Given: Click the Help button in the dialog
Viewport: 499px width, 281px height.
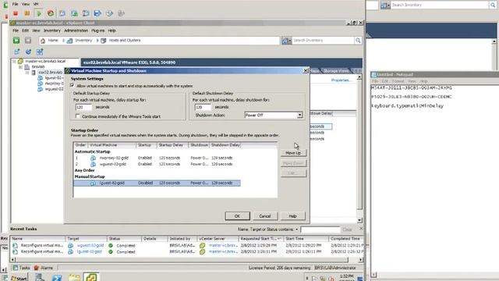Looking at the screenshot, I should [292, 216].
